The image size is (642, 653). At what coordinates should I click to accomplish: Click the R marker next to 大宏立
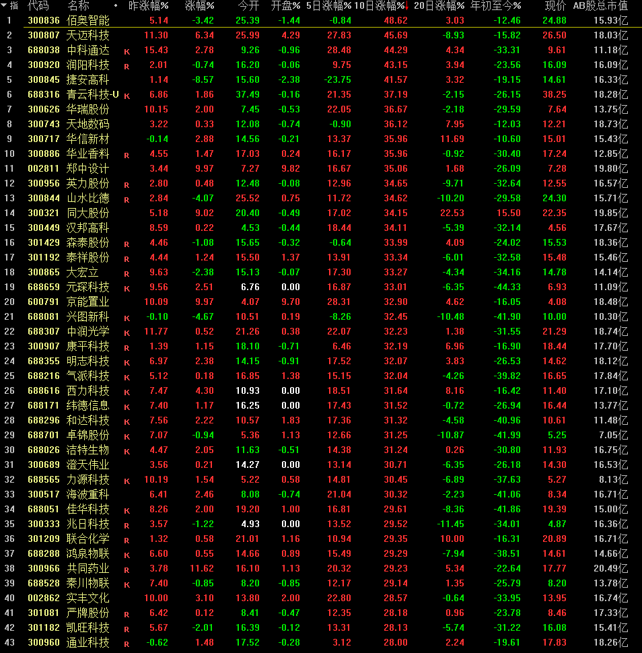pos(127,274)
